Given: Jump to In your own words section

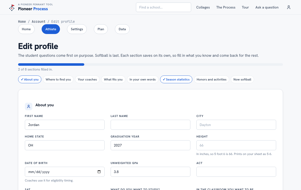Looking at the screenshot, I should [x=143, y=79].
